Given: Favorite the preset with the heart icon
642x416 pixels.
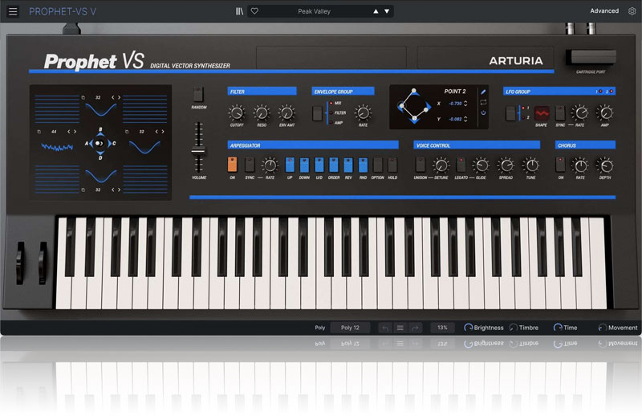Looking at the screenshot, I should [254, 11].
